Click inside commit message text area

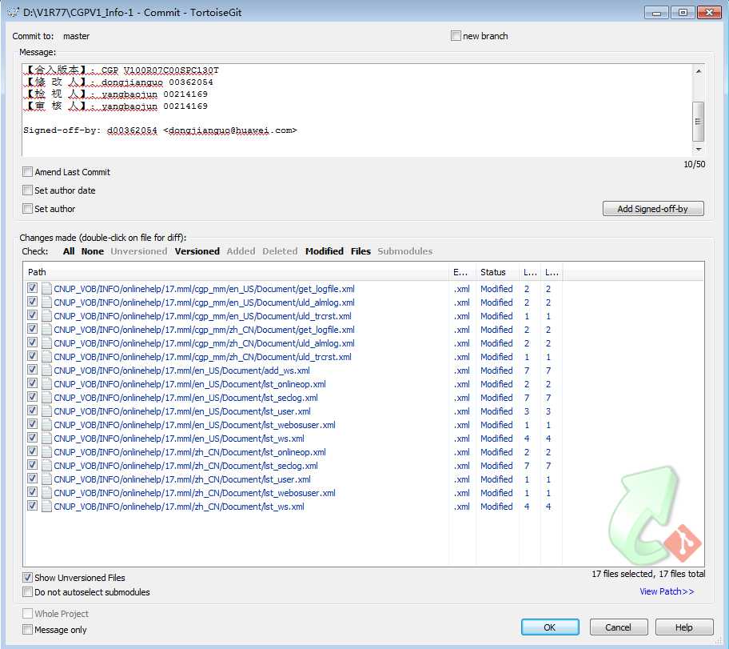357,110
